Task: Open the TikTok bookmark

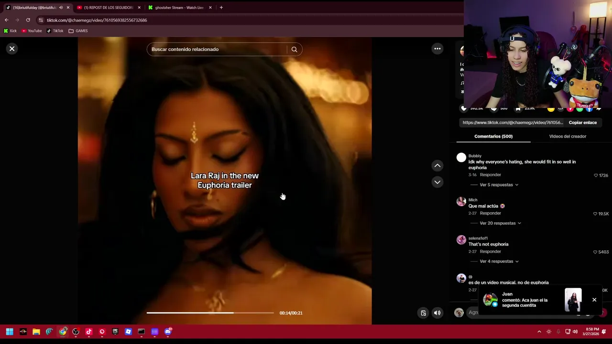Action: (55, 31)
